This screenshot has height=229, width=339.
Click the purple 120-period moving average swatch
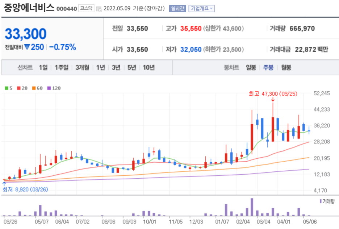49,88
